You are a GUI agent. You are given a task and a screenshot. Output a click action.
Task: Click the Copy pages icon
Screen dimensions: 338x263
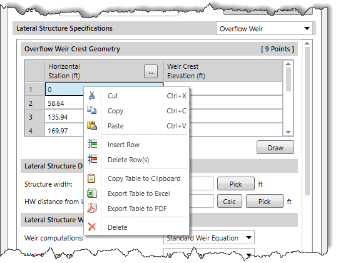pyautogui.click(x=91, y=110)
